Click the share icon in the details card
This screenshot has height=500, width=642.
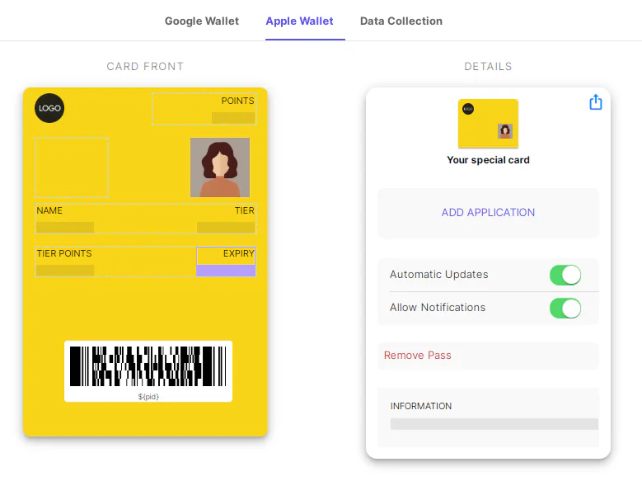coord(595,102)
